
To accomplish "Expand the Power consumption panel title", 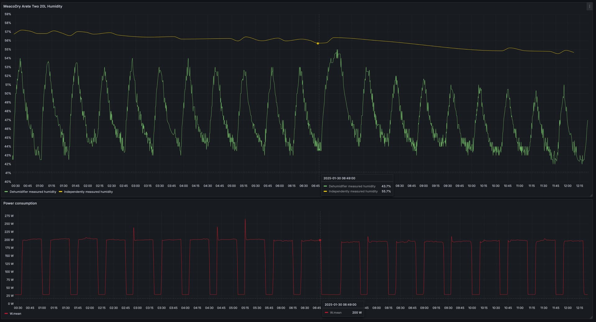I will (20, 203).
